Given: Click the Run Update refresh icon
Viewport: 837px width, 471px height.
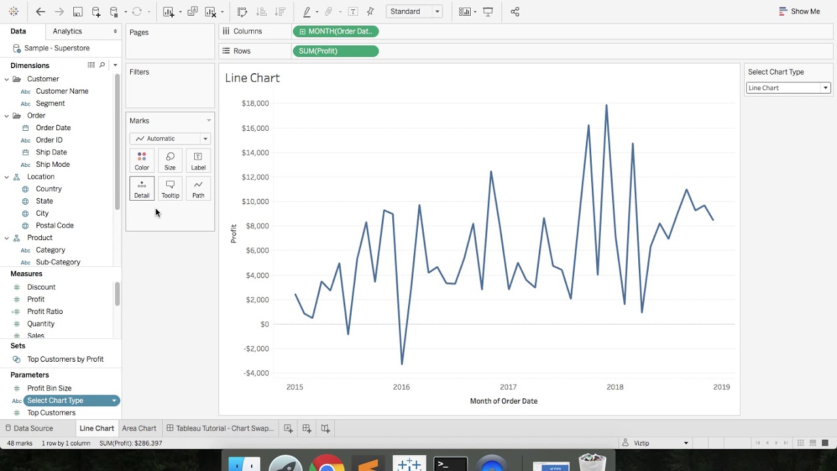Looking at the screenshot, I should pyautogui.click(x=137, y=12).
